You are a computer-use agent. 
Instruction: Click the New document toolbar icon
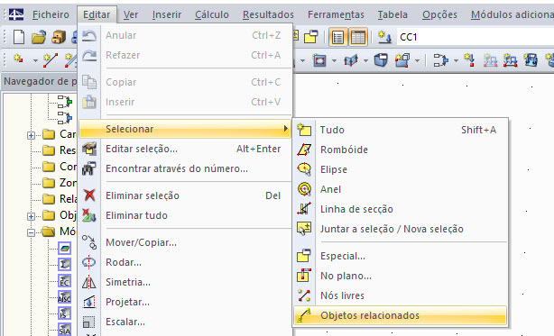[19, 37]
